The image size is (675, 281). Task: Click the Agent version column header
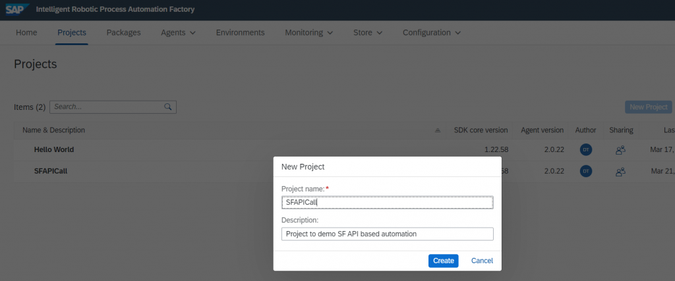(x=542, y=130)
